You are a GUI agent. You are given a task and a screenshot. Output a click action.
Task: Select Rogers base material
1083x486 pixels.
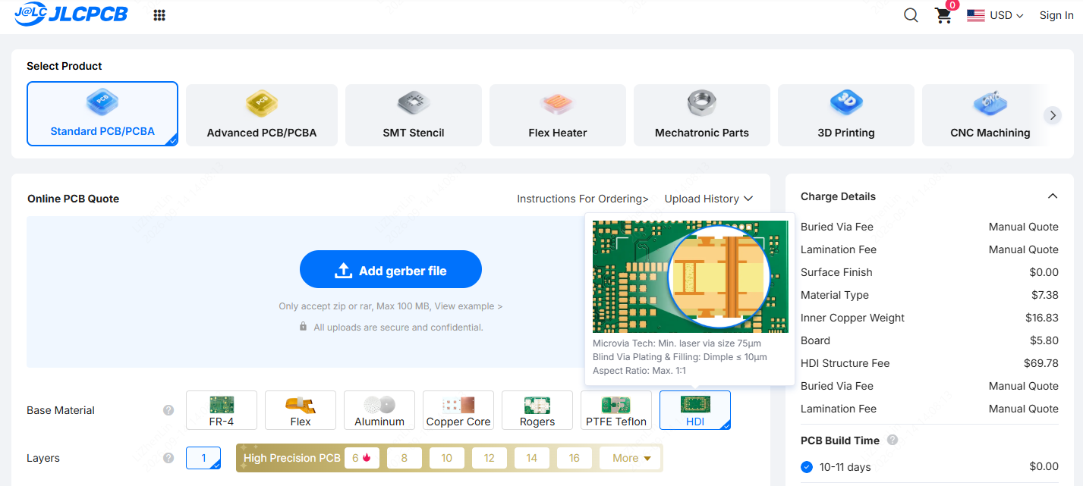coord(537,410)
